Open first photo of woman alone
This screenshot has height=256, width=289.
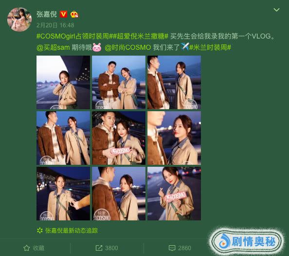pyautogui.click(x=63, y=82)
